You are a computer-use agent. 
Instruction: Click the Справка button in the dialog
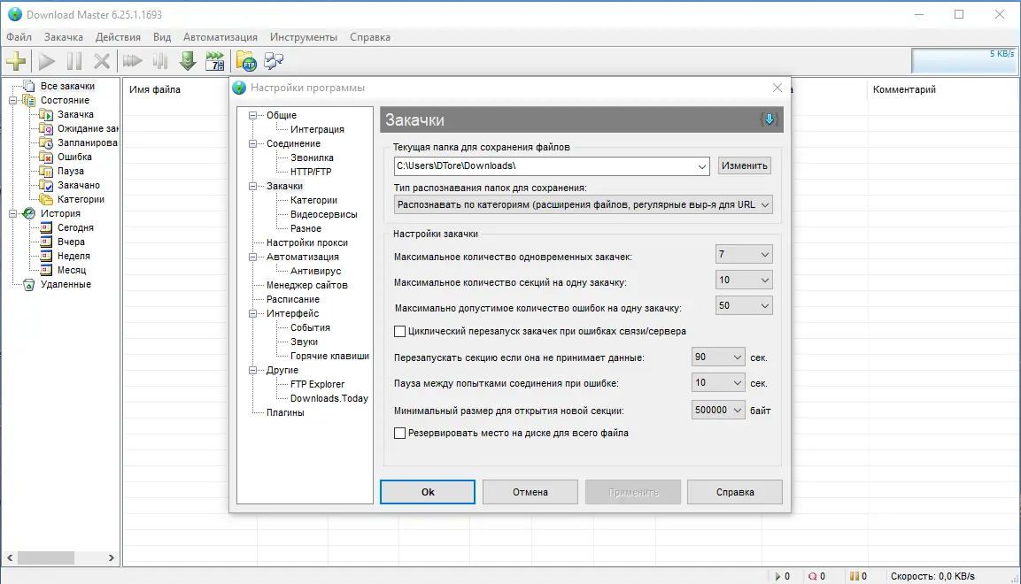[x=735, y=492]
